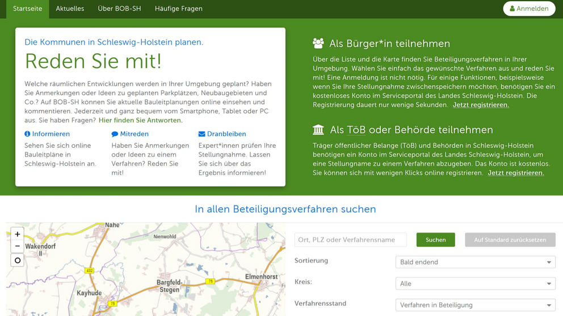Expand Verfahrensstand dropdown showing Verfahren in Beteiligung
Viewport: 563px width, 316px height.
[x=476, y=305]
